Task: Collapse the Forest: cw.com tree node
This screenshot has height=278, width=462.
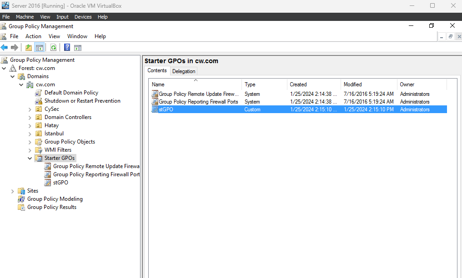Action: coord(4,68)
